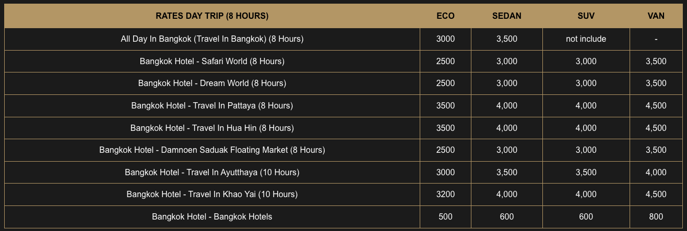Click the SUV 'not include' cell
The height and width of the screenshot is (231, 687).
586,39
